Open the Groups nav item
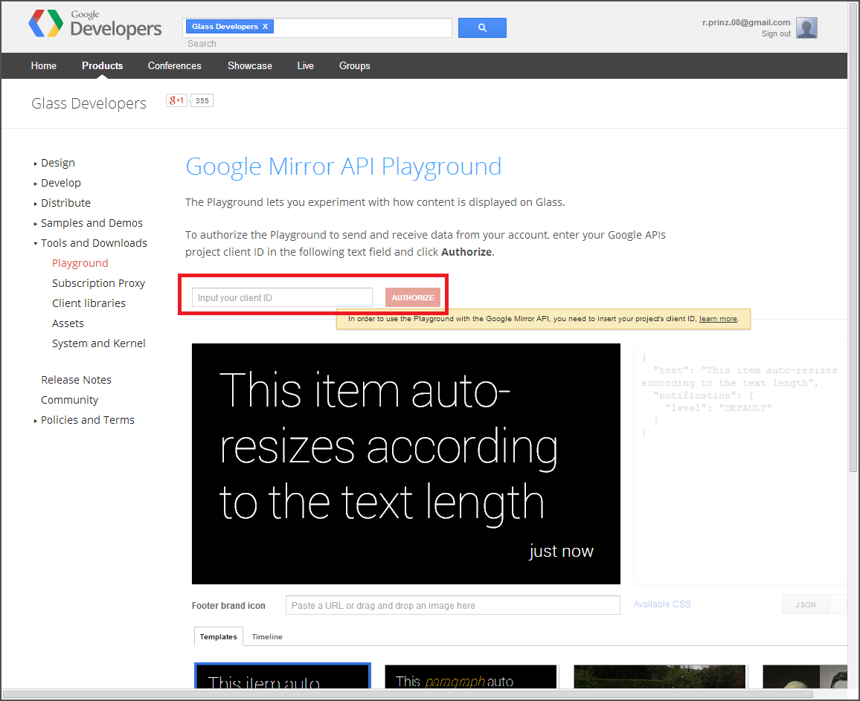 pos(354,65)
